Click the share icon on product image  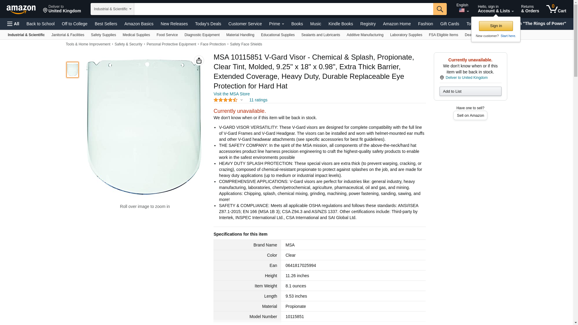tap(199, 60)
